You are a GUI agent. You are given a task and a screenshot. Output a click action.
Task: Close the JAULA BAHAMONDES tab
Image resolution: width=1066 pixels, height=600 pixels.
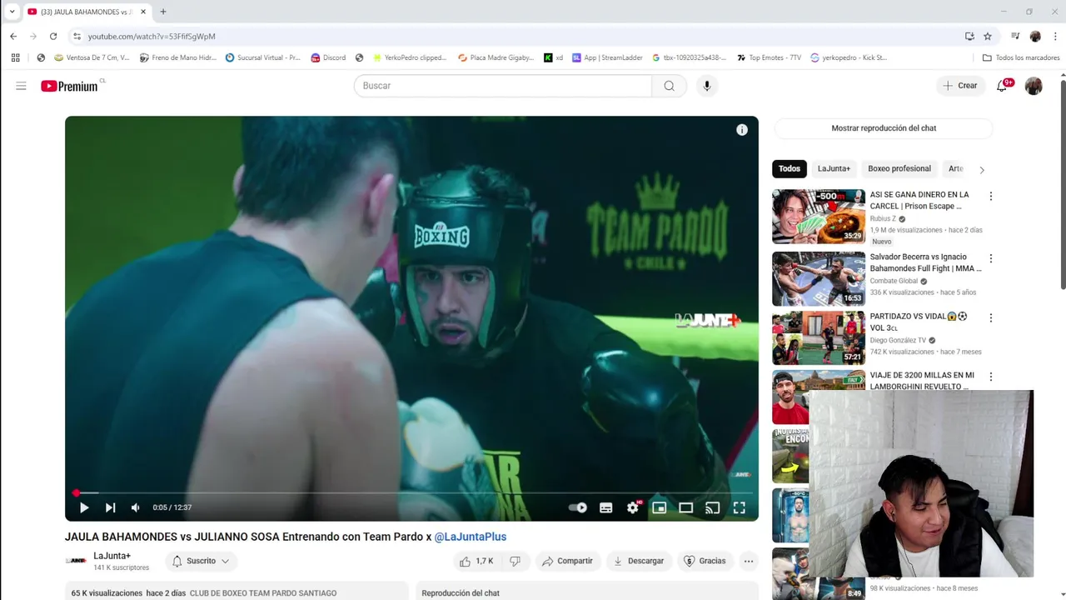[143, 12]
